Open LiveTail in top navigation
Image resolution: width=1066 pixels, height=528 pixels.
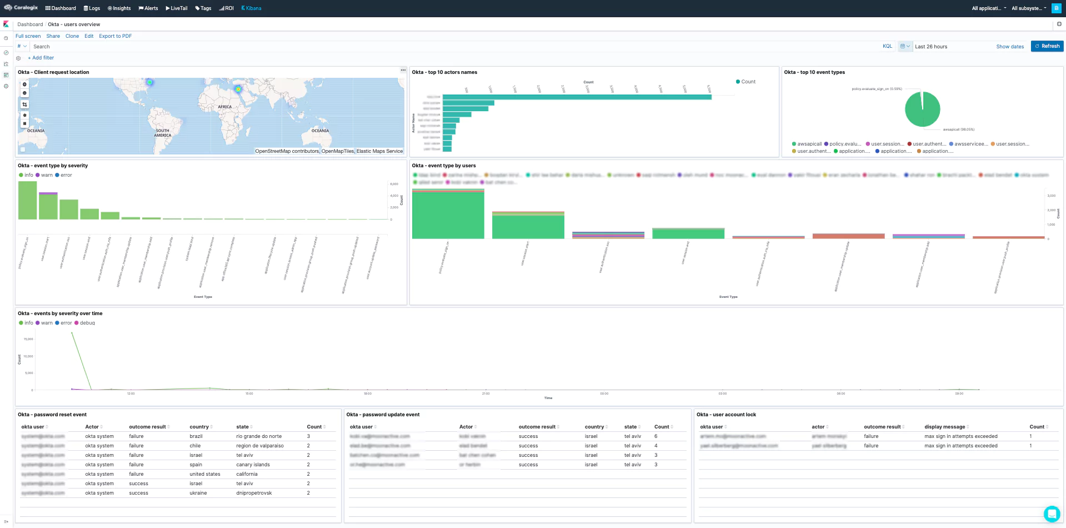coord(177,8)
